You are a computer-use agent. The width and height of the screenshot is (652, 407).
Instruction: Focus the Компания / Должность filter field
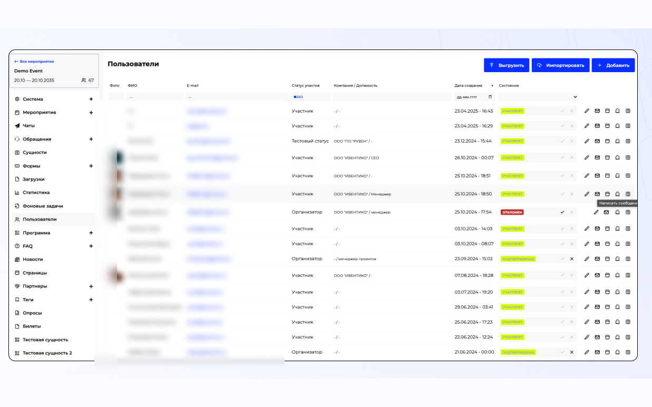(x=392, y=97)
